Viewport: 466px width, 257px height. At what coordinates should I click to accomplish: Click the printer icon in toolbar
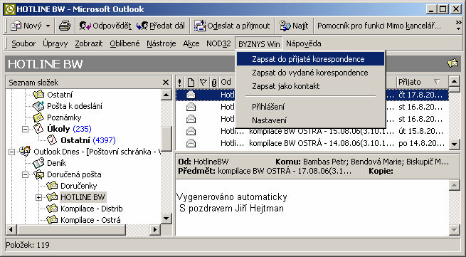pos(65,26)
